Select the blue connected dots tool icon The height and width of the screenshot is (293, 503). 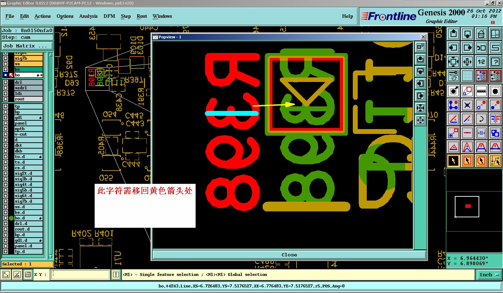(454, 105)
